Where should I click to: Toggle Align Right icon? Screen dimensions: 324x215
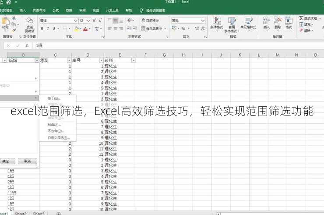point(121,29)
